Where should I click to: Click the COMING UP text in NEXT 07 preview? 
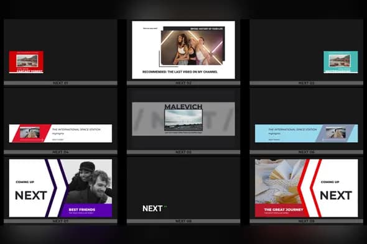point(25,182)
